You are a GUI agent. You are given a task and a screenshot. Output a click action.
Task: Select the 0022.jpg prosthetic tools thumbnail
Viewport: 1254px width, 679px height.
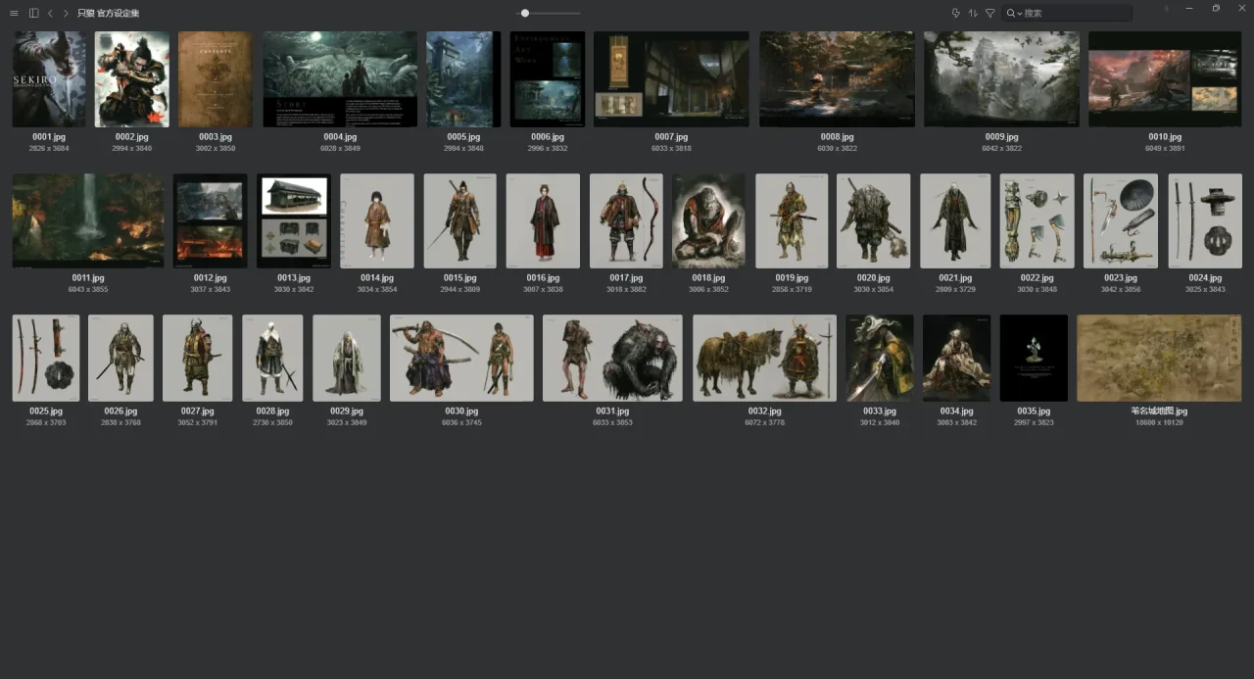tap(1037, 220)
